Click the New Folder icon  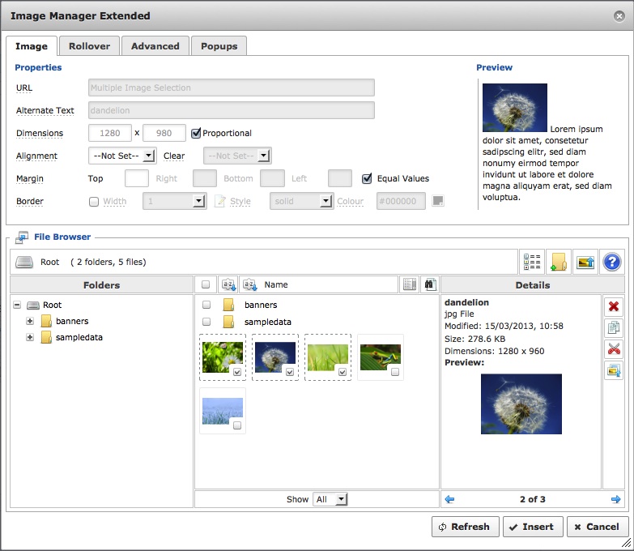[558, 262]
